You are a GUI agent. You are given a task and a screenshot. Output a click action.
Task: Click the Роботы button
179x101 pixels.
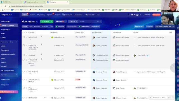click(149, 27)
